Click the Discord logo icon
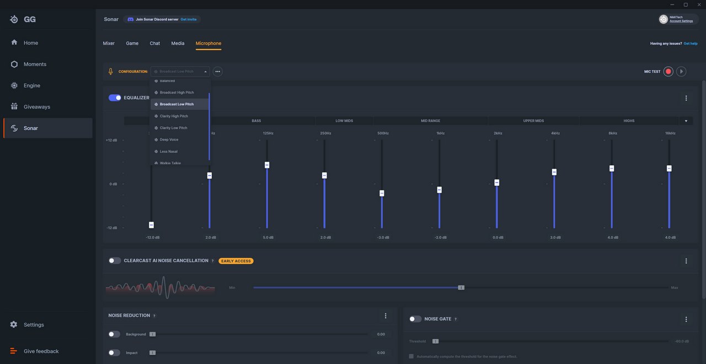Viewport: 706px width, 364px height. pos(130,19)
